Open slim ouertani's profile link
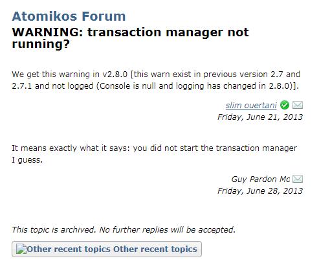The width and height of the screenshot is (319, 265). pyautogui.click(x=251, y=105)
